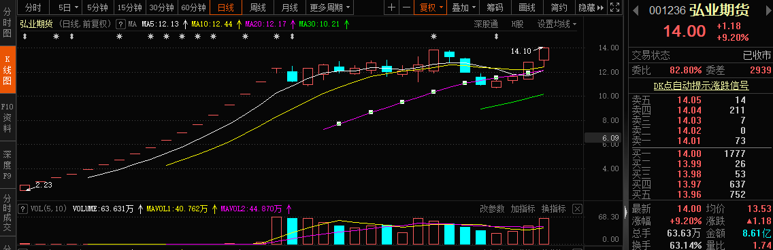Click 改参数 to edit indicator parameters
The image size is (773, 250).
493,209
